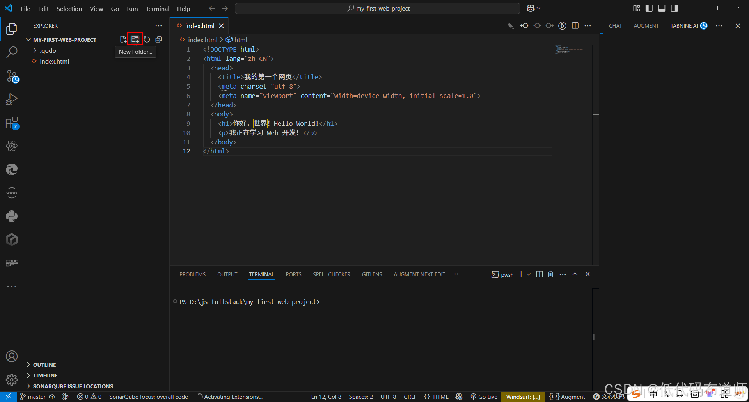Open the CodeGPT sidebar icon
The image size is (749, 402).
[12, 263]
